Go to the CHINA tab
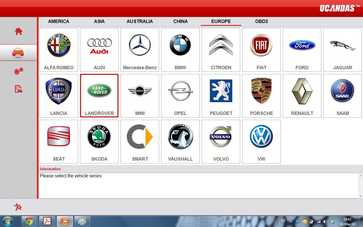Image resolution: width=363 pixels, height=227 pixels. pyautogui.click(x=180, y=21)
